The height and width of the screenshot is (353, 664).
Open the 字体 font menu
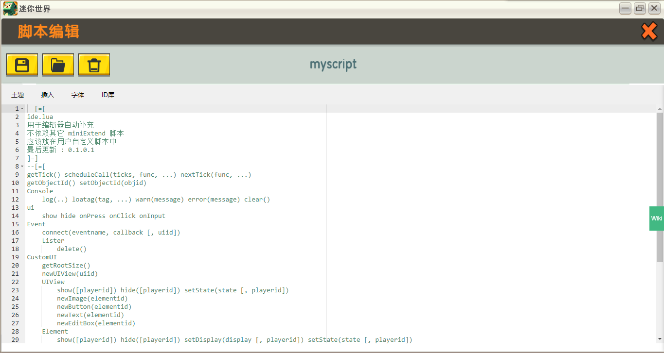click(x=78, y=95)
